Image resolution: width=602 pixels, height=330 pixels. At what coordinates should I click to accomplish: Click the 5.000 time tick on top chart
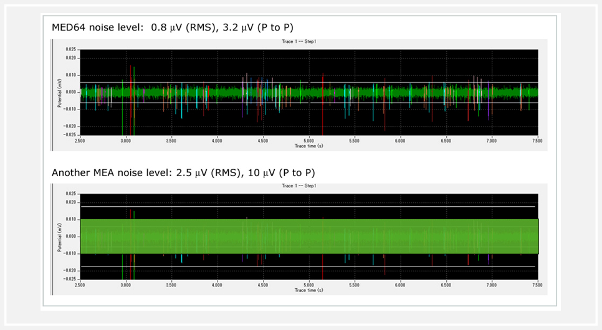[x=308, y=141]
